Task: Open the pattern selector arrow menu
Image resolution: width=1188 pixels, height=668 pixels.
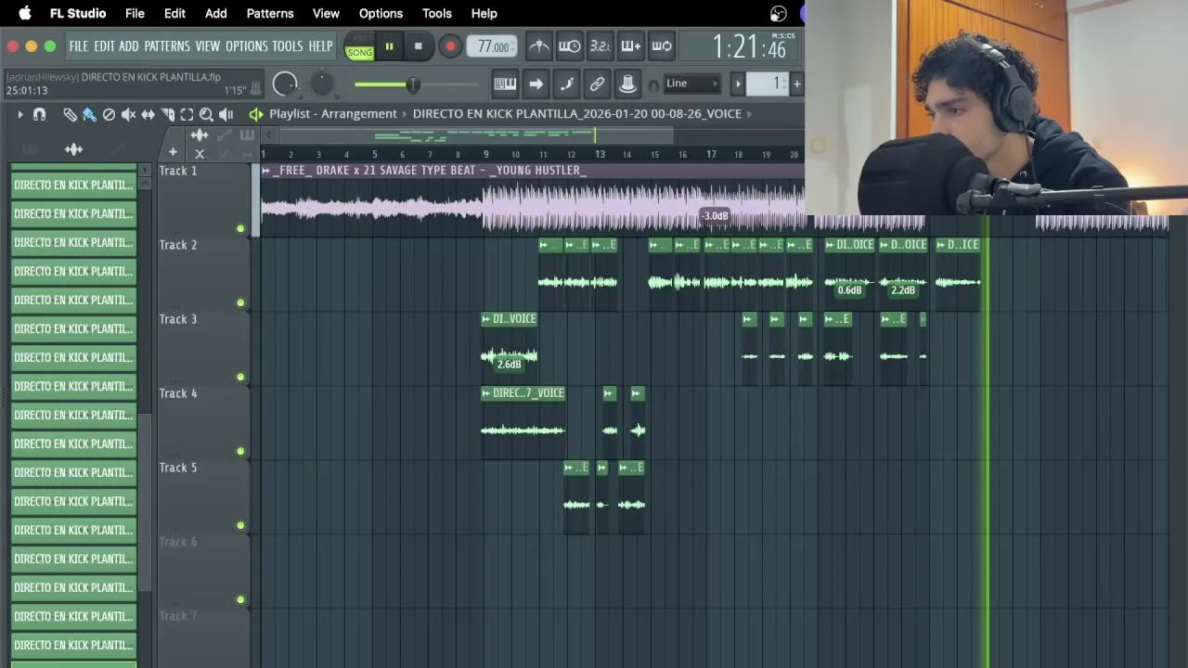Action: tap(739, 83)
